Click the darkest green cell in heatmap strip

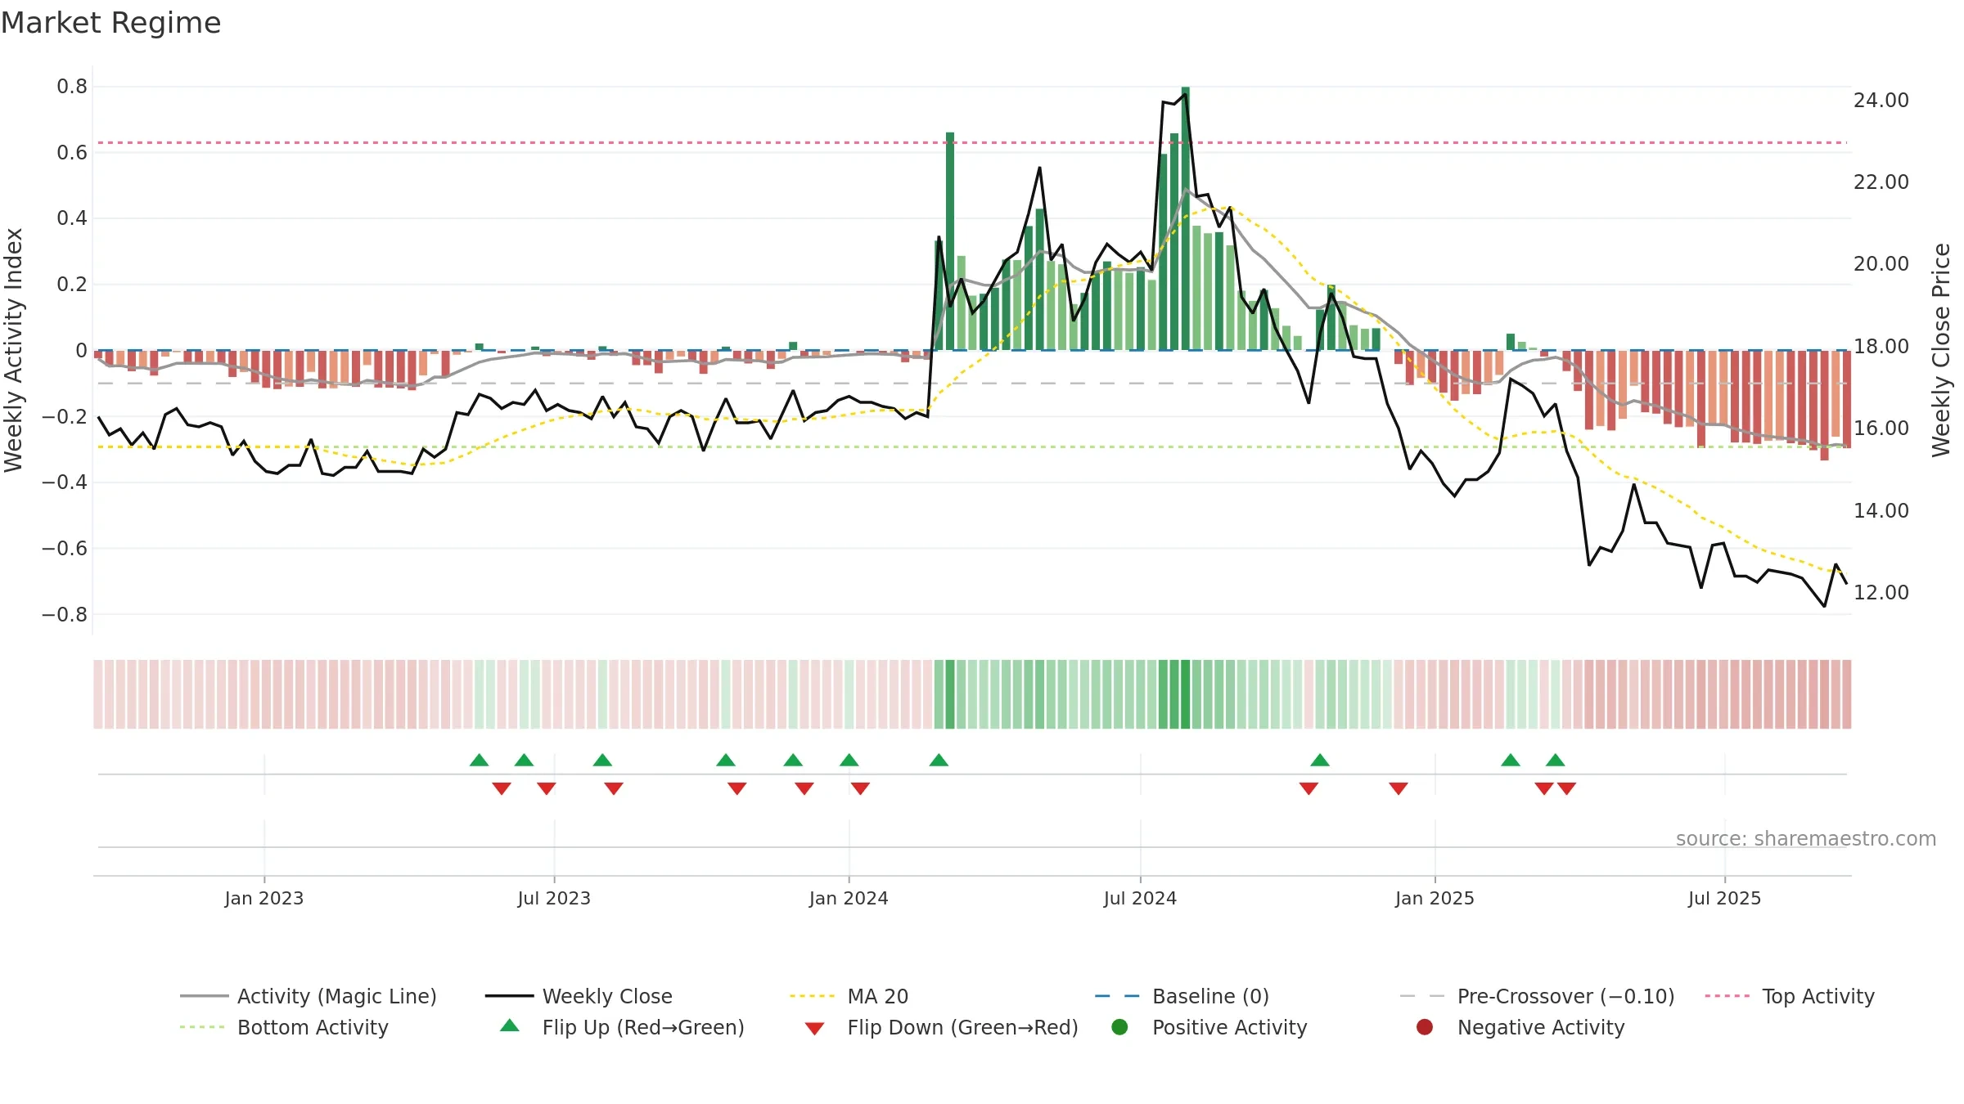click(x=1186, y=694)
